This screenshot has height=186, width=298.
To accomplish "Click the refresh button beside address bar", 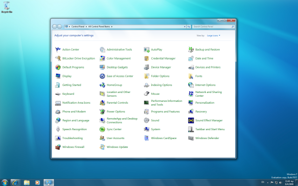I will coord(189,27).
